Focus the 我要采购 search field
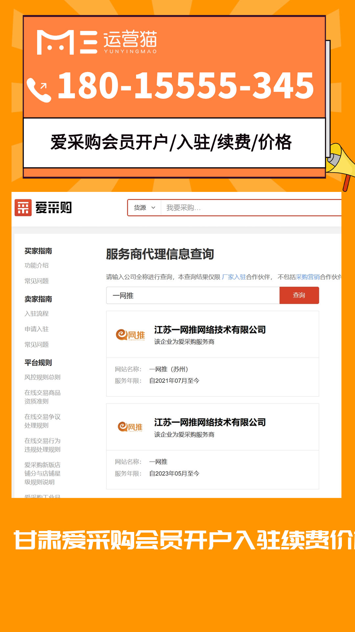355x632 pixels. pos(251,208)
